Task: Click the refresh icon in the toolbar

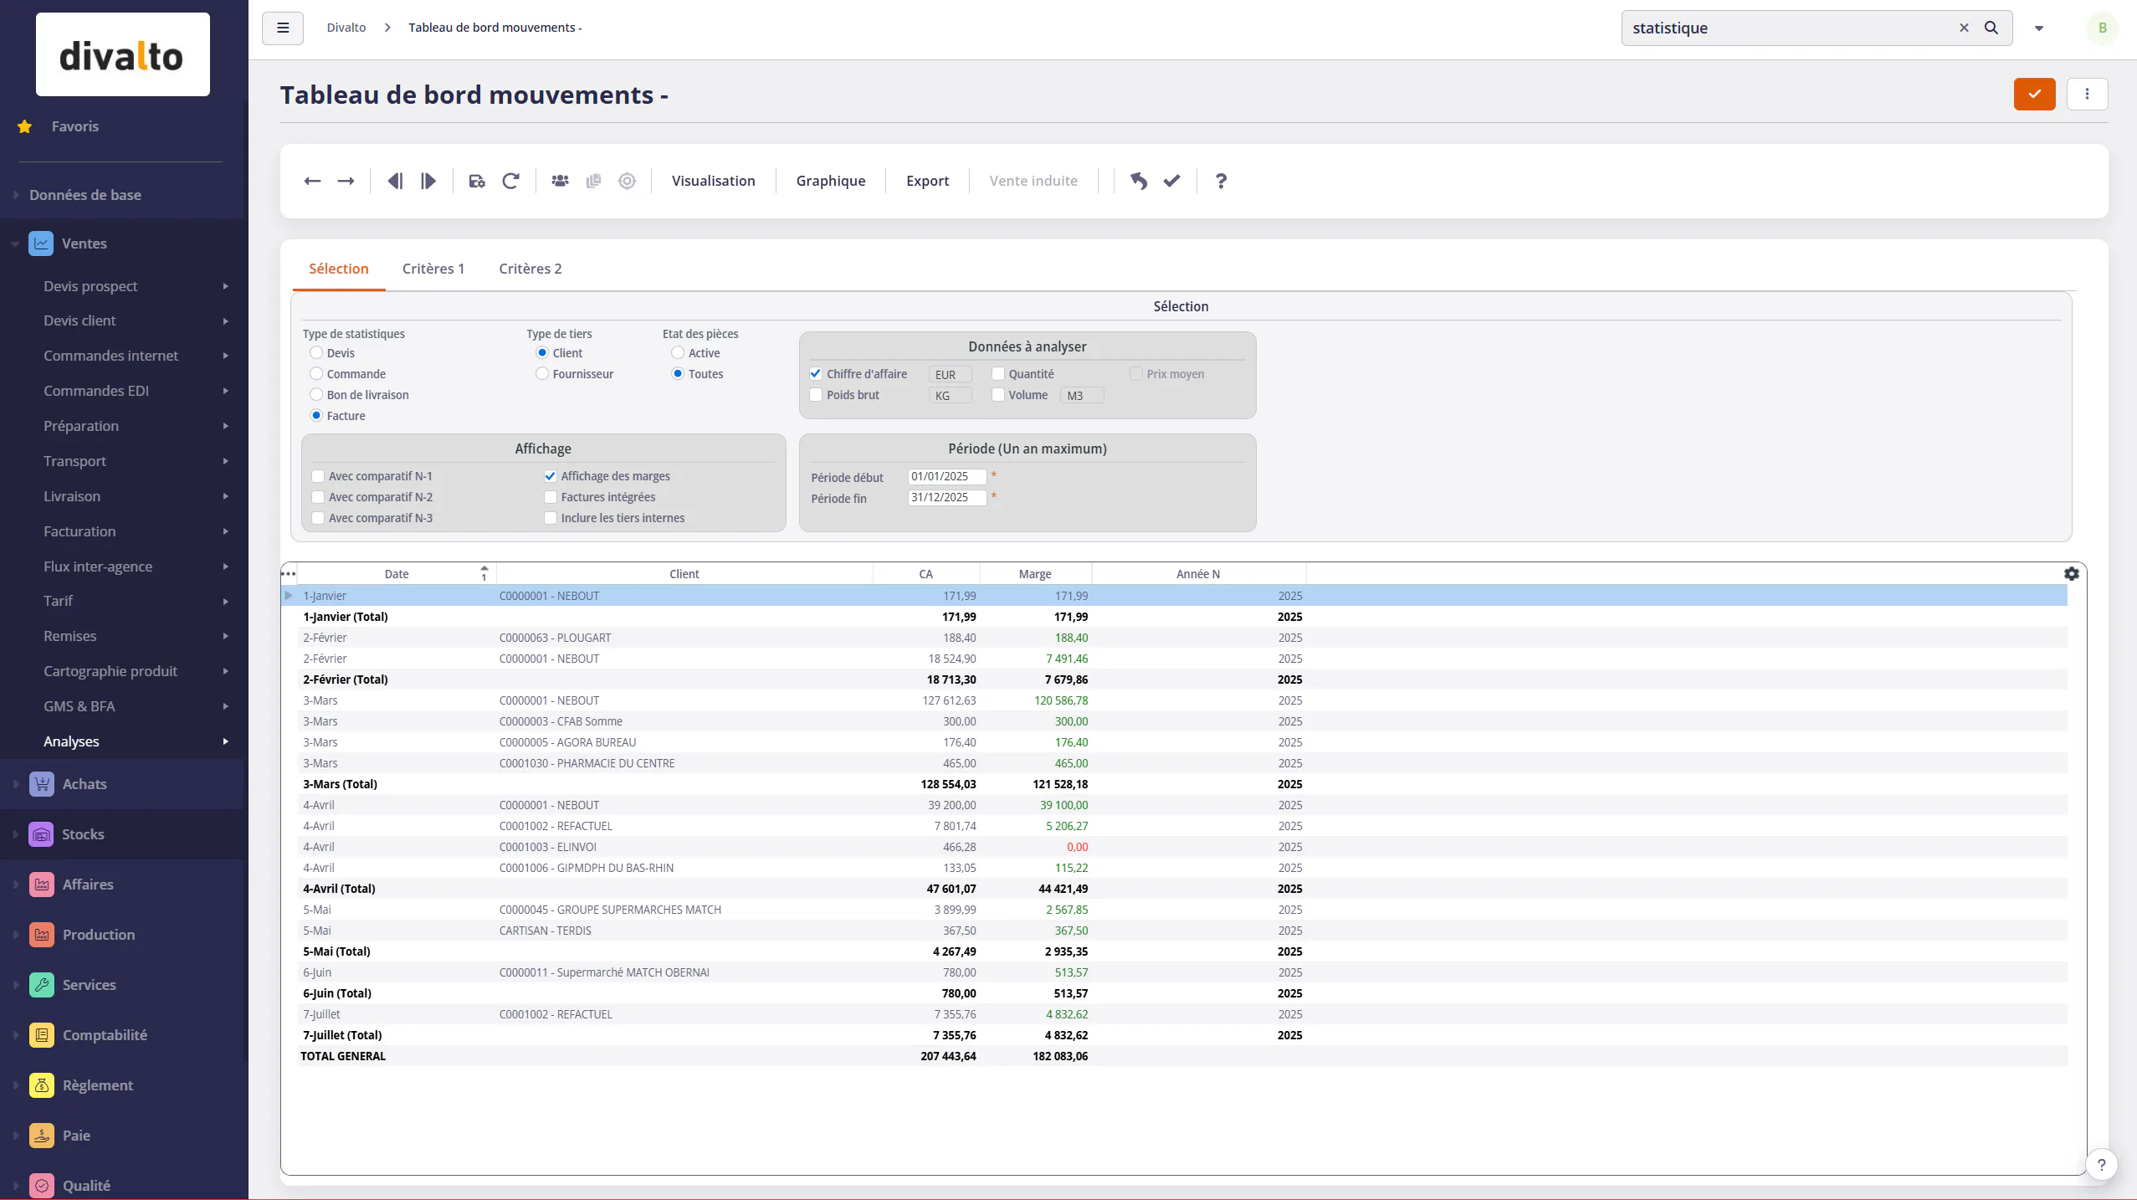Action: tap(510, 181)
